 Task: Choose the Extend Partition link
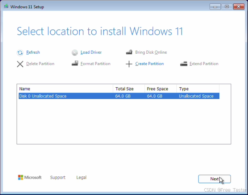coord(204,64)
